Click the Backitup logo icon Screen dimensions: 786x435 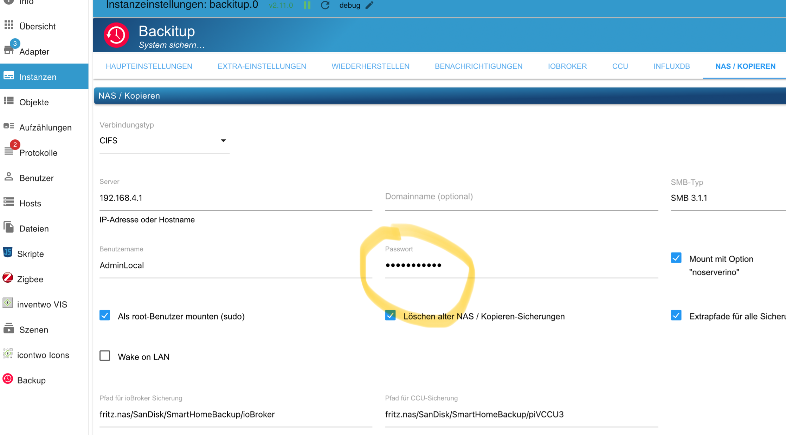tap(116, 35)
